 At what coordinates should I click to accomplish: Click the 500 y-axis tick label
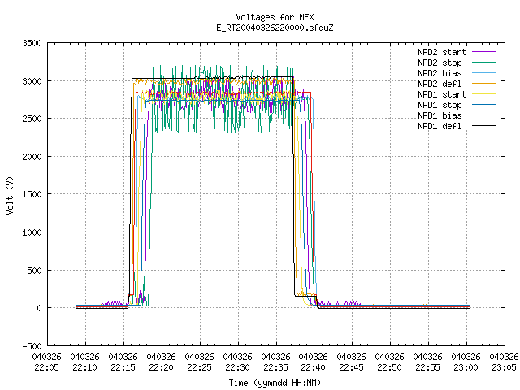(x=34, y=271)
